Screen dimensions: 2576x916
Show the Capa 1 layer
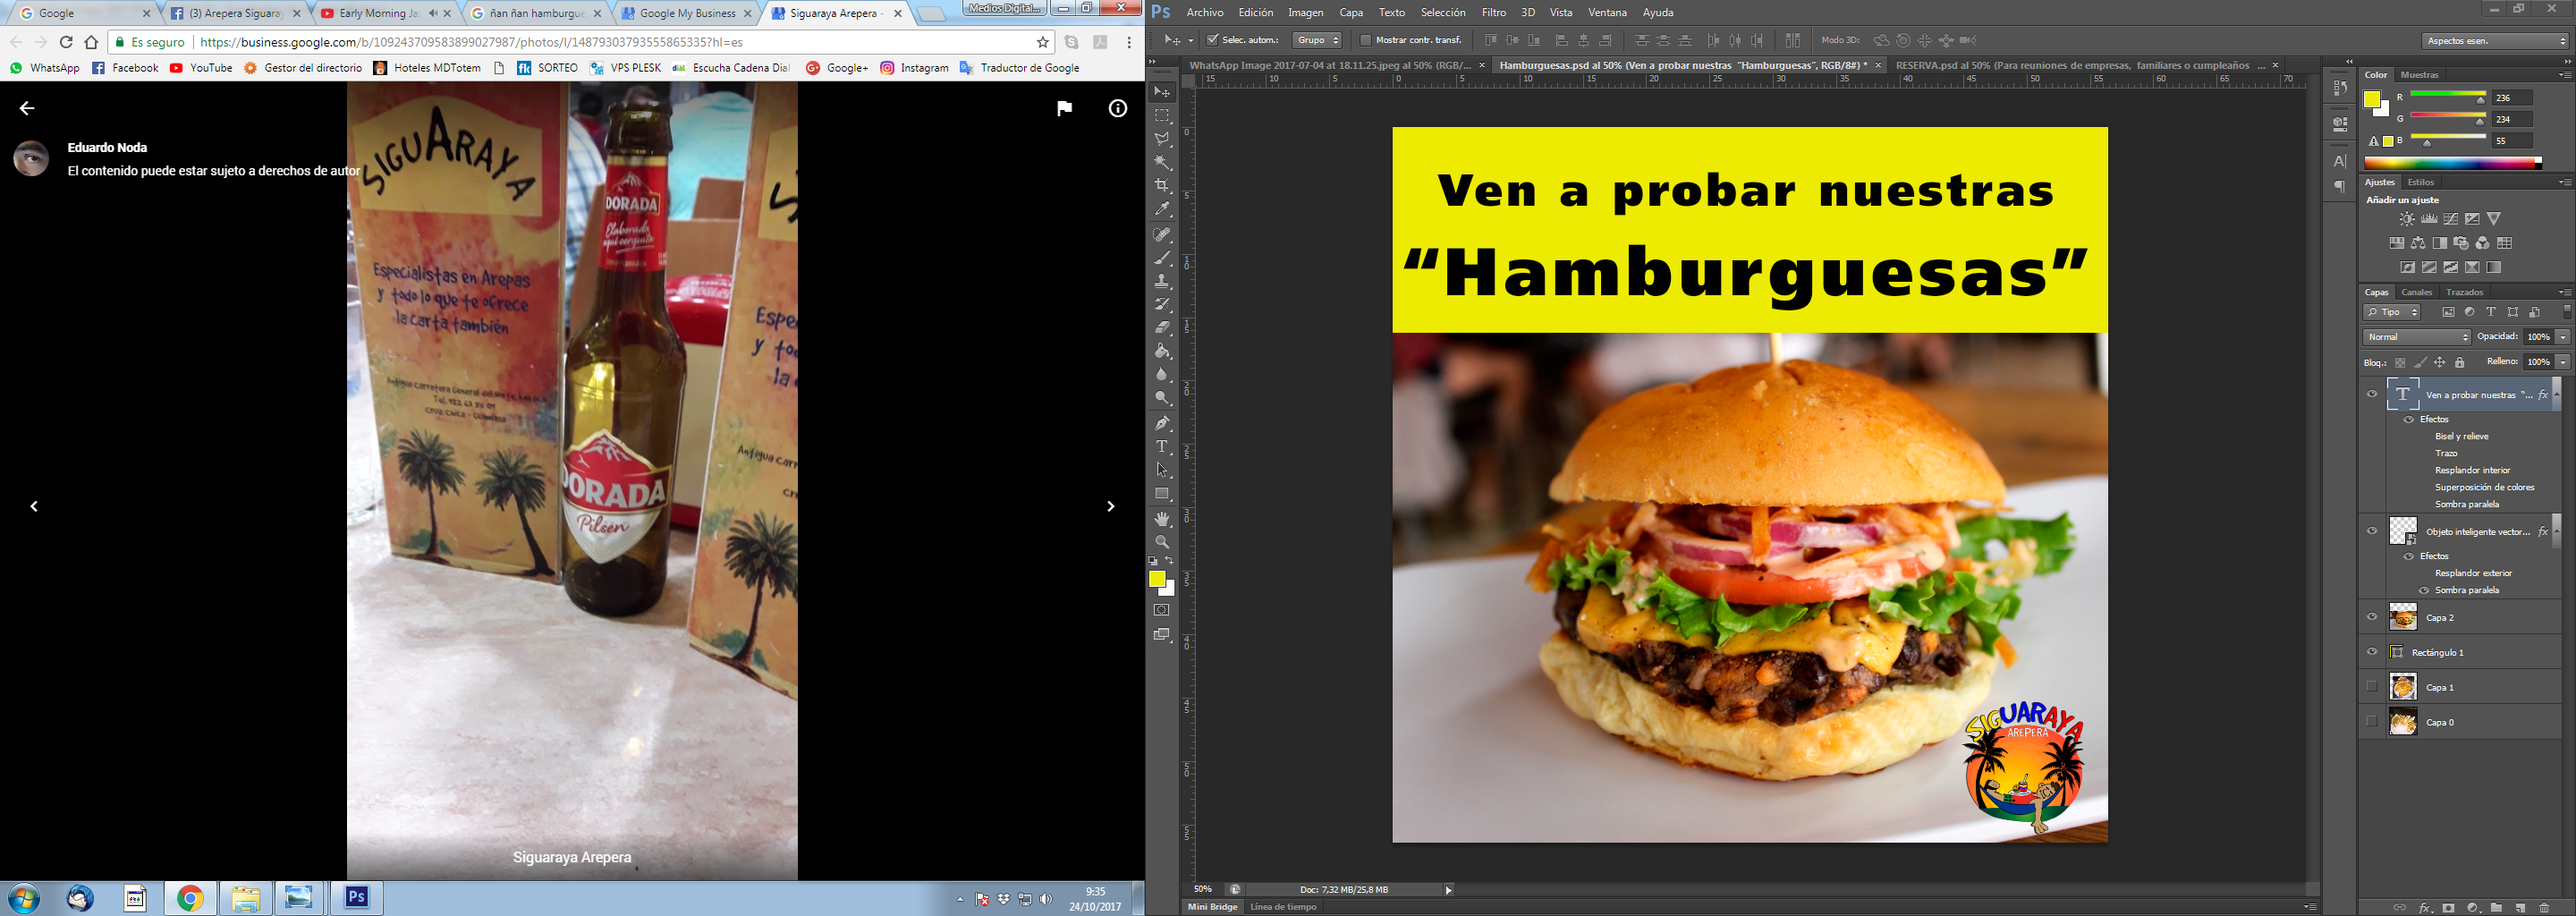2372,687
